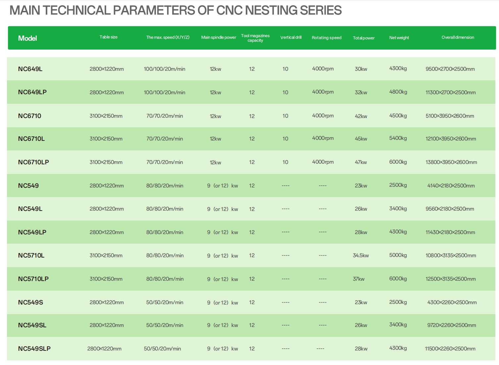The image size is (499, 365).
Task: Select the NC549 model name
Action: 28,186
